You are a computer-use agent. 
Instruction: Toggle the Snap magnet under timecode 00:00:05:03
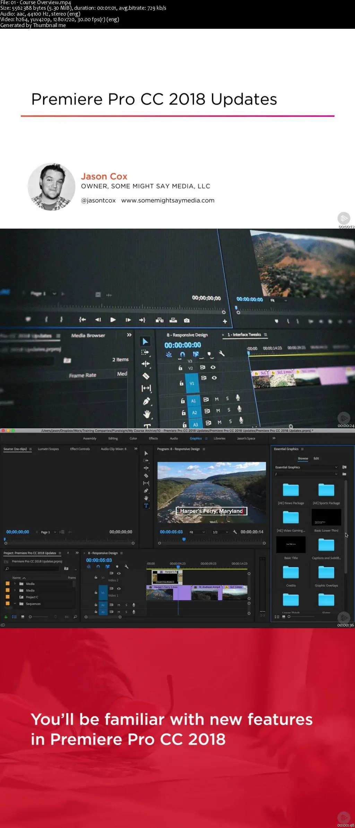[x=98, y=567]
